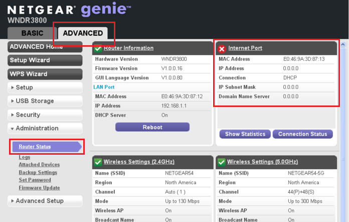Open ADVANCED Home page
This screenshot has height=222, width=349.
click(45, 47)
